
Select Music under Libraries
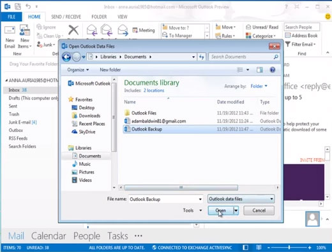81,164
